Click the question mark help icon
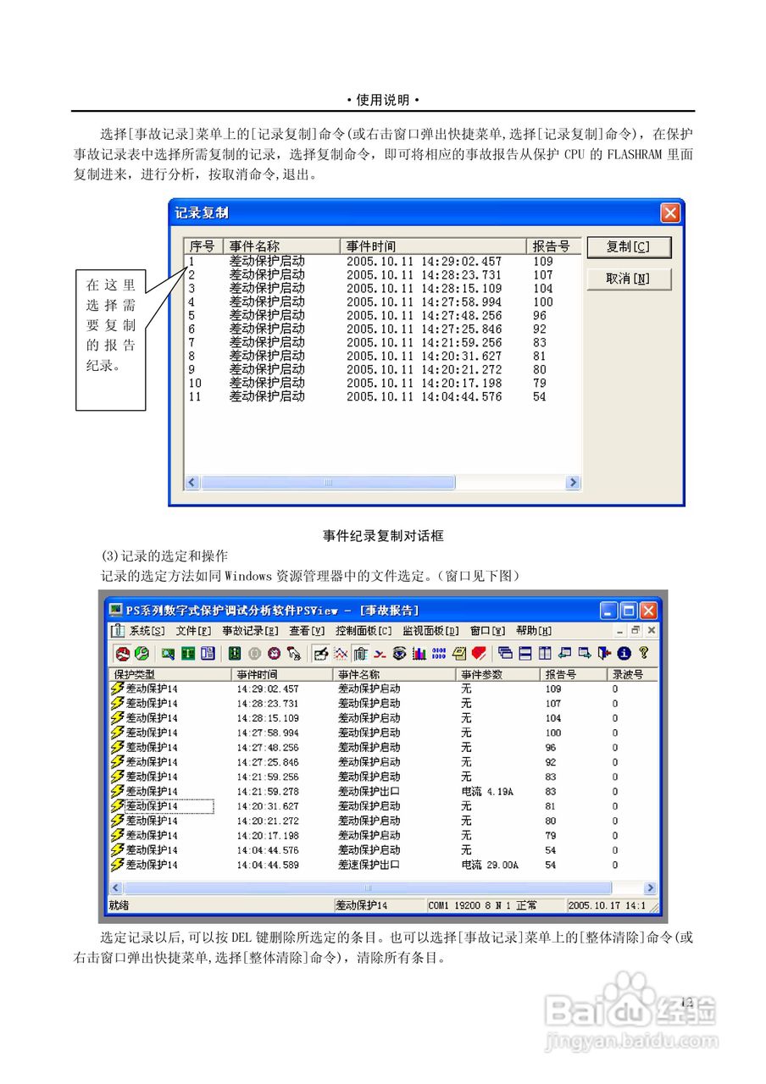The width and height of the screenshot is (766, 1084). point(643,654)
